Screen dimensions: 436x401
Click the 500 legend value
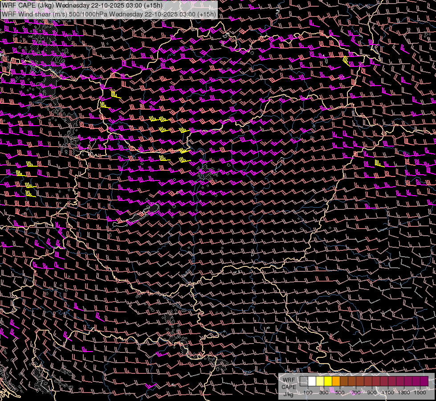pyautogui.click(x=340, y=393)
